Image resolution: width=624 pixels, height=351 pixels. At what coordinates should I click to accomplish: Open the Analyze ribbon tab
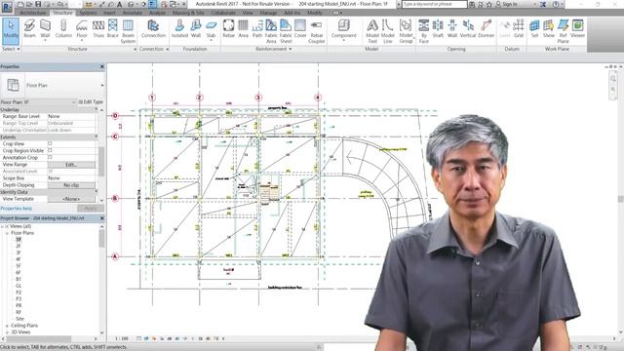click(157, 13)
